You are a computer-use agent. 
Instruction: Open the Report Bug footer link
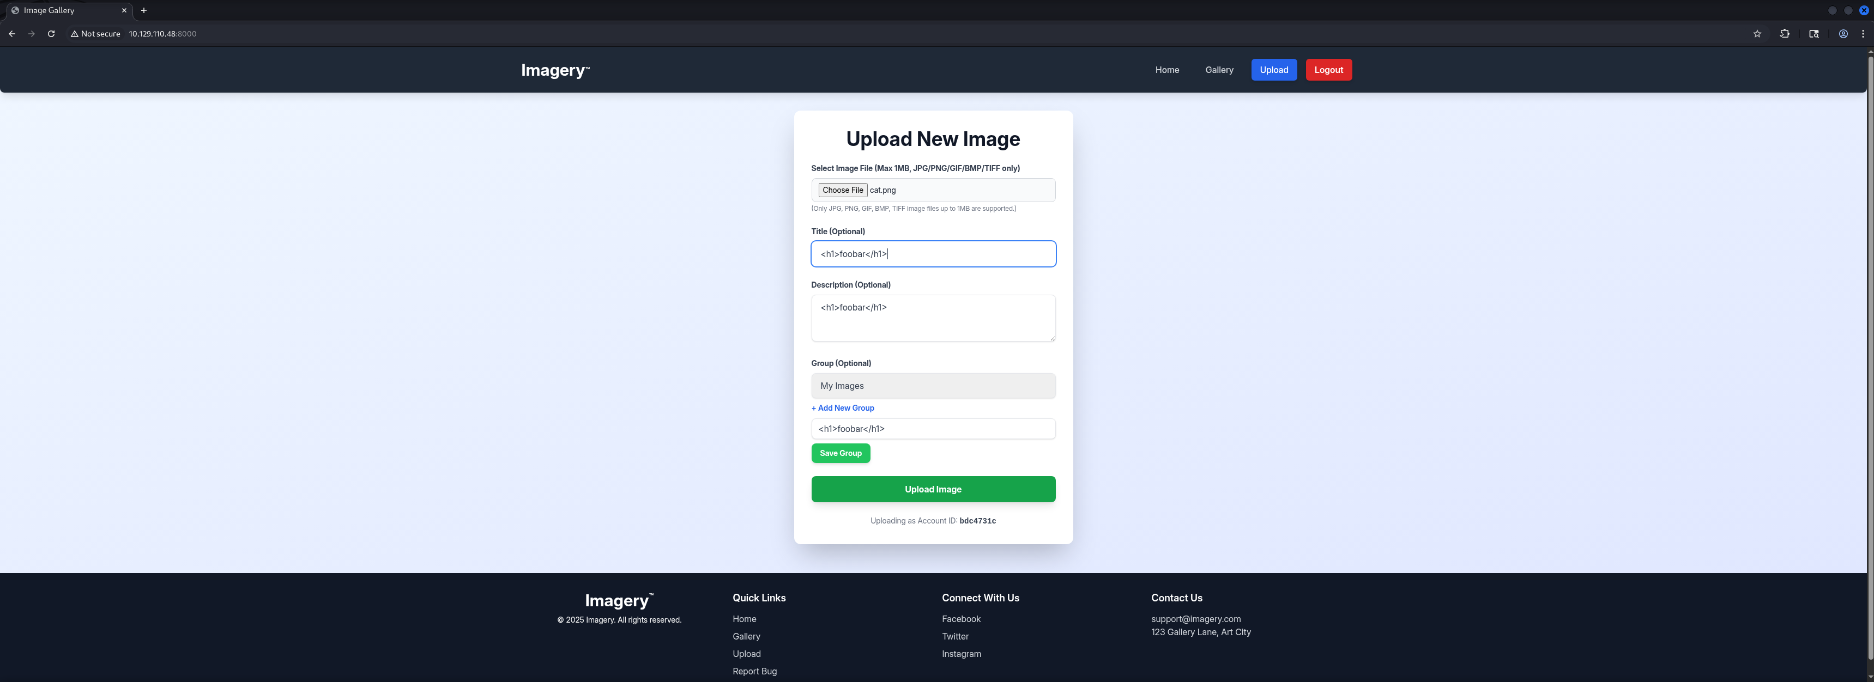pyautogui.click(x=754, y=671)
